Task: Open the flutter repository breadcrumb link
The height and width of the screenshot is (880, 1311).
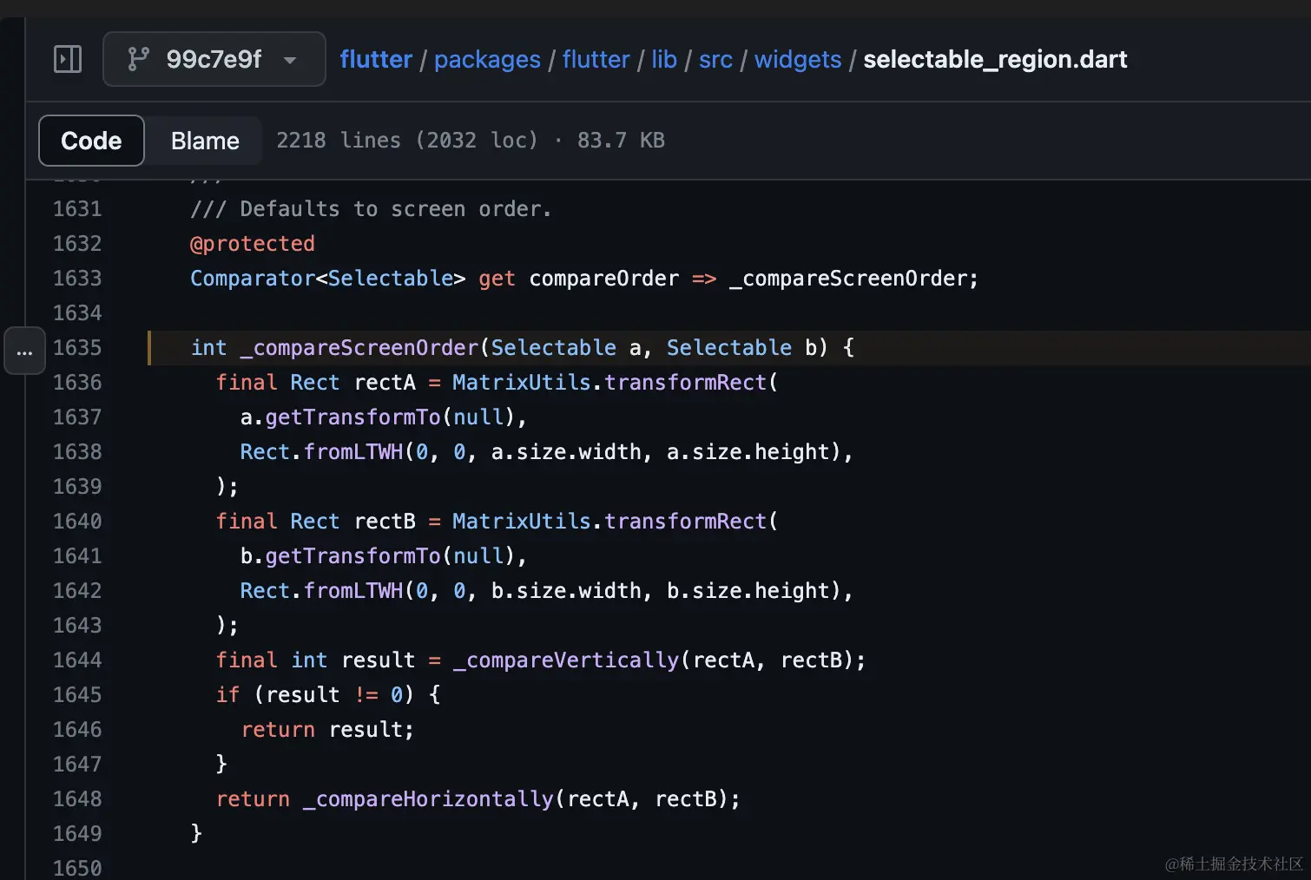Action: point(376,59)
